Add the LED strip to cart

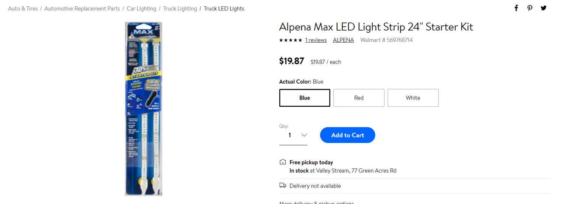(347, 135)
